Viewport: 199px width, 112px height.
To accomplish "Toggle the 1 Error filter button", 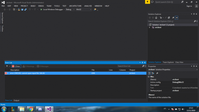I will pos(16,66).
